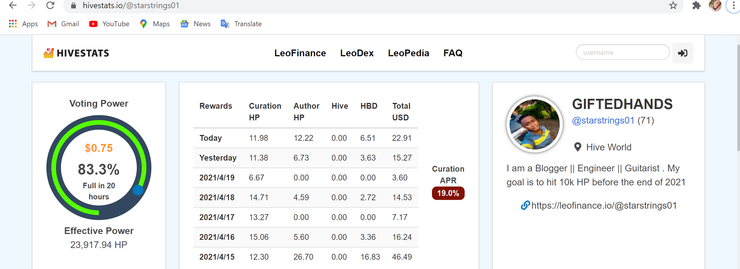Open LeoDex nav item
This screenshot has height=269, width=740.
click(x=357, y=53)
